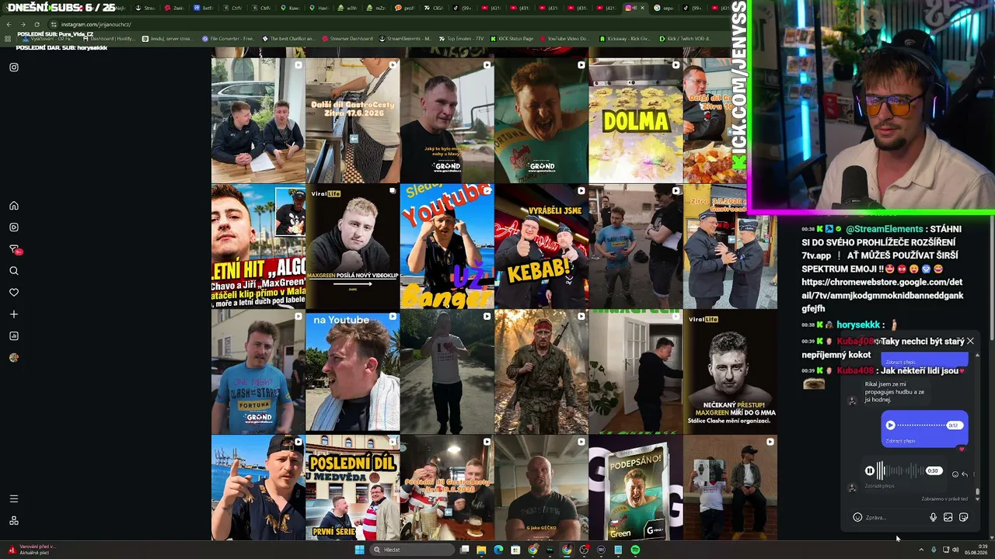This screenshot has height=559, width=995.
Task: Open the LETNÍ HIT ALGO post
Action: tap(258, 246)
